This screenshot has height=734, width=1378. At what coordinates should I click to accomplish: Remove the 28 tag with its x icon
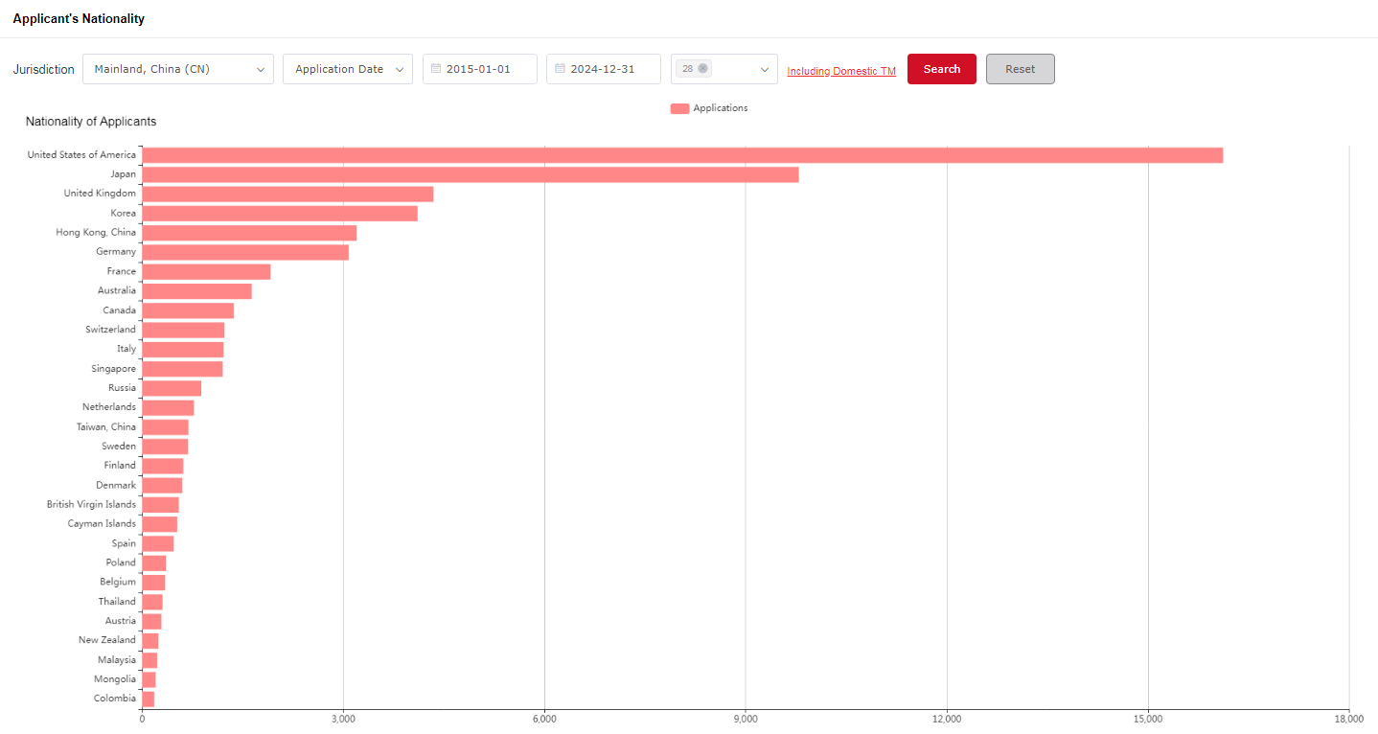click(702, 69)
